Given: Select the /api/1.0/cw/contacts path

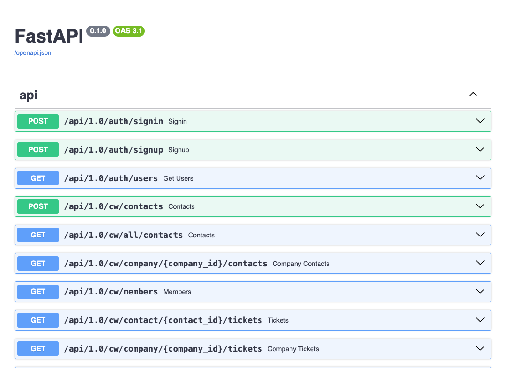Looking at the screenshot, I should (x=113, y=206).
